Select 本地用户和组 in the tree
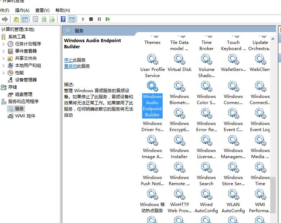Screen dimensions: 281x223 tap(28, 66)
